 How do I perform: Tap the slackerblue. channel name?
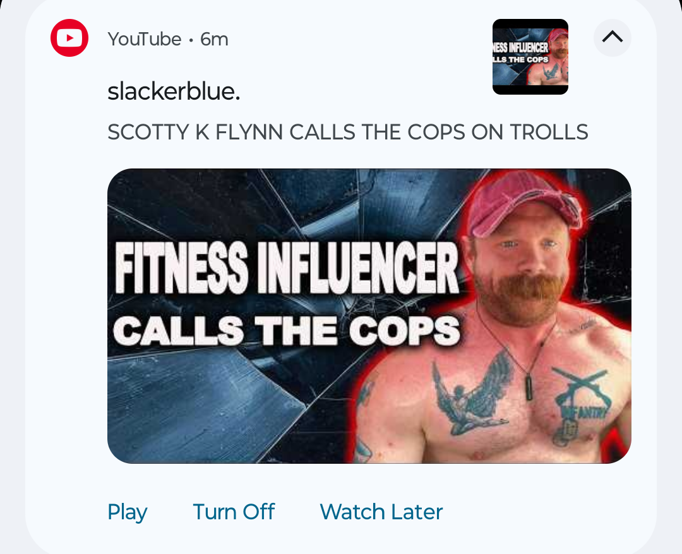click(x=174, y=91)
